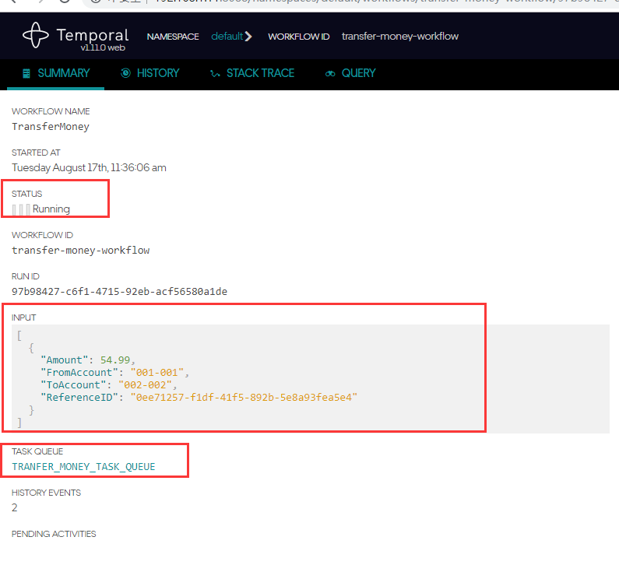This screenshot has height=565, width=619.
Task: Click the Temporal wordmark text
Action: tap(93, 35)
